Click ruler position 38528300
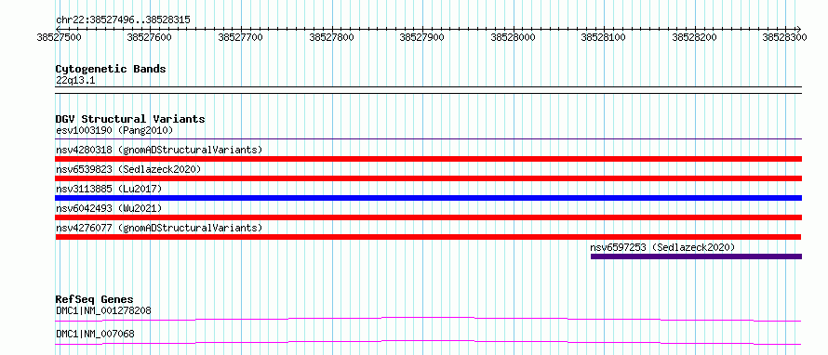This screenshot has width=828, height=355. point(785,37)
